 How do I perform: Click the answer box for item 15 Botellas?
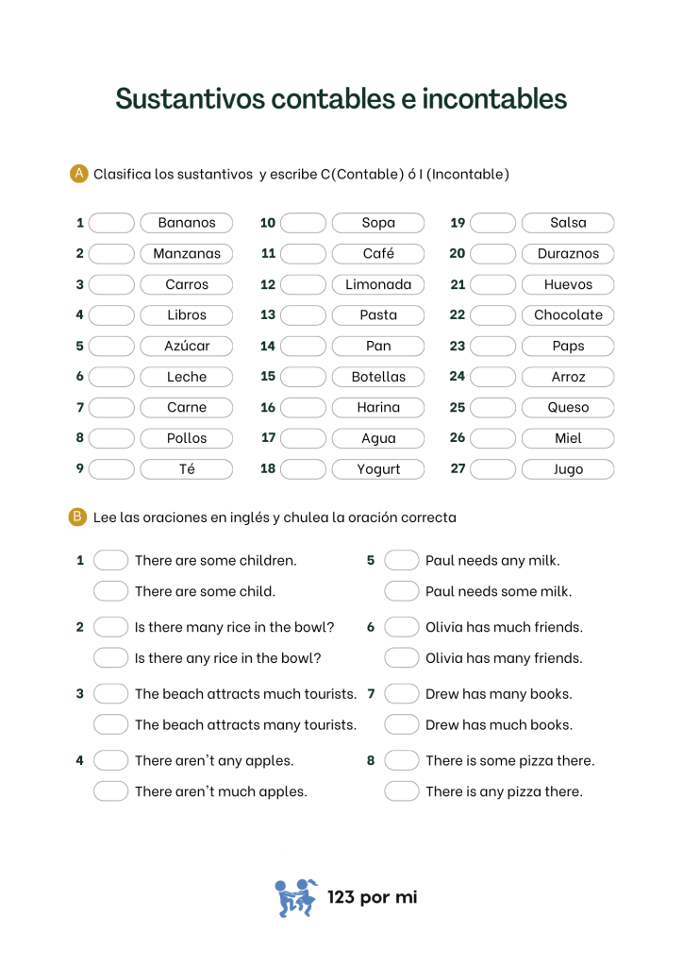[x=303, y=377]
